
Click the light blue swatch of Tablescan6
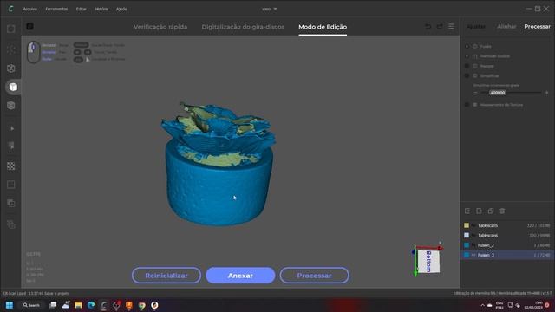click(x=467, y=235)
